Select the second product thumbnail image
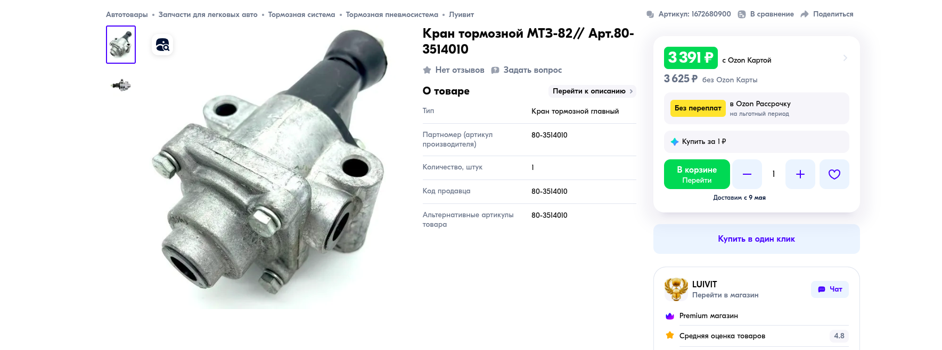 pos(121,85)
